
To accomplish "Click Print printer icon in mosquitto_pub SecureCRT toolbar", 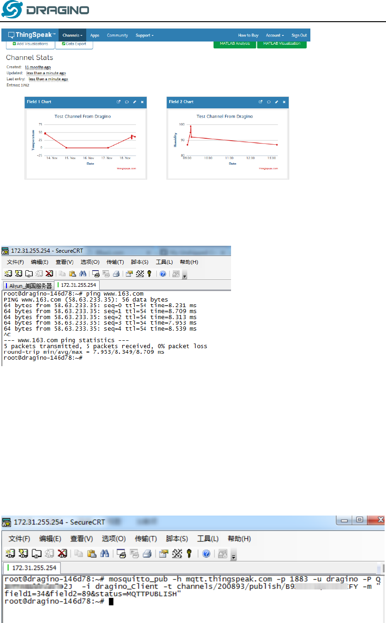I will pyautogui.click(x=147, y=553).
